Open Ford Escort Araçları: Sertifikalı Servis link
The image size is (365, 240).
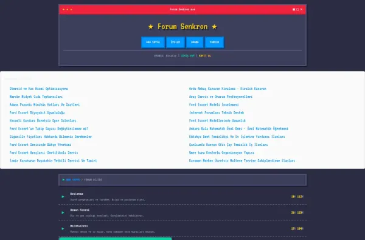(44, 153)
